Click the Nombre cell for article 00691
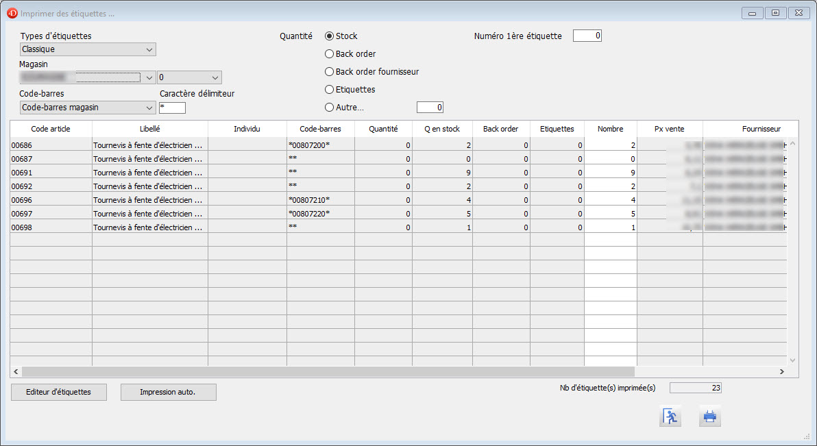The height and width of the screenshot is (446, 817). pos(610,173)
